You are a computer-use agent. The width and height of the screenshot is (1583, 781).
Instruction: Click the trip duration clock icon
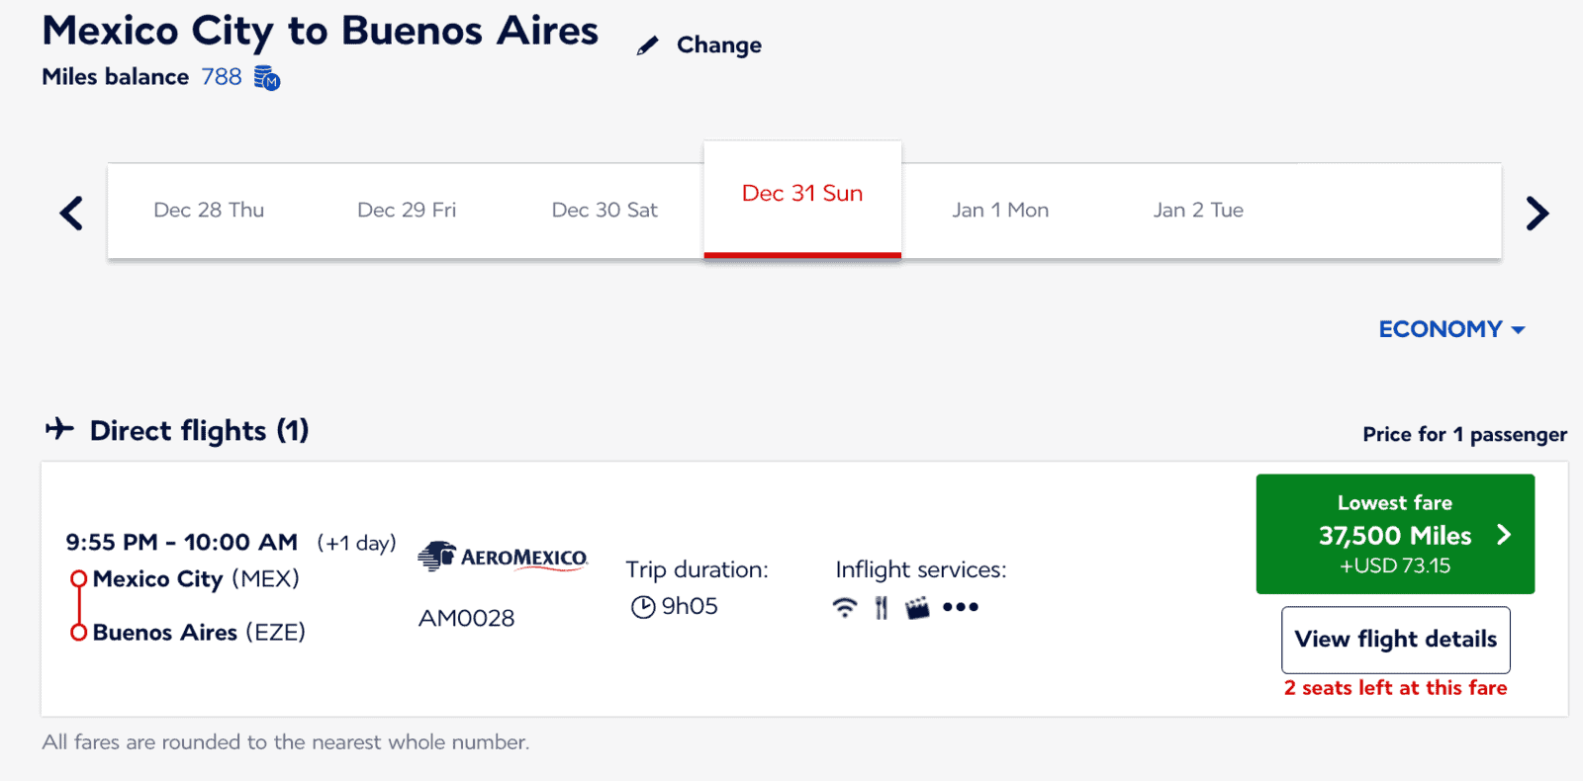tap(644, 606)
